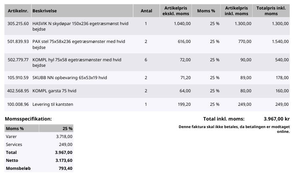Select the Netto value 3.173,60

click(64, 160)
